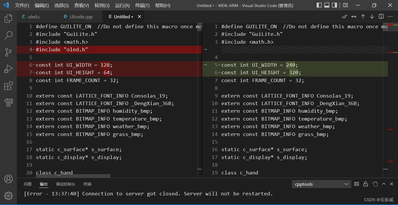The image size is (398, 205).
Task: Open the 文件(F) menu
Action: point(22,6)
